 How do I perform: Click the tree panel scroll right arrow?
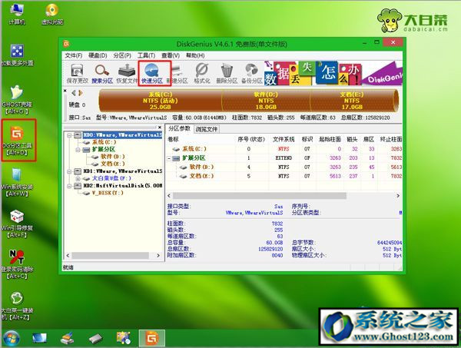pyautogui.click(x=158, y=256)
